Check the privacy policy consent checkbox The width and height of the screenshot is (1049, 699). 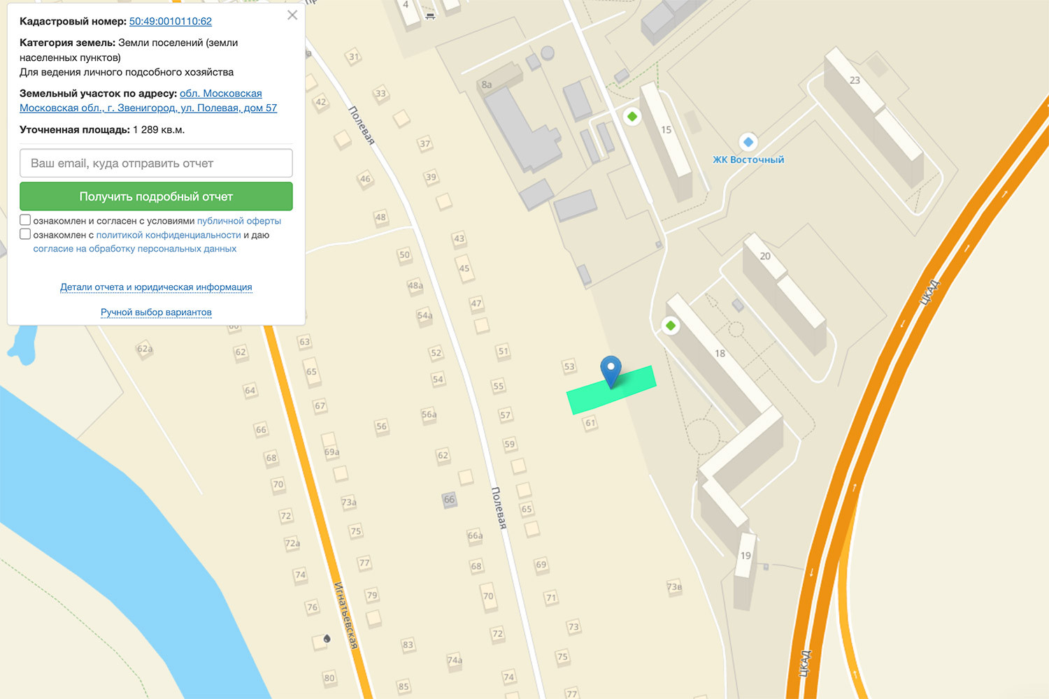pyautogui.click(x=25, y=234)
